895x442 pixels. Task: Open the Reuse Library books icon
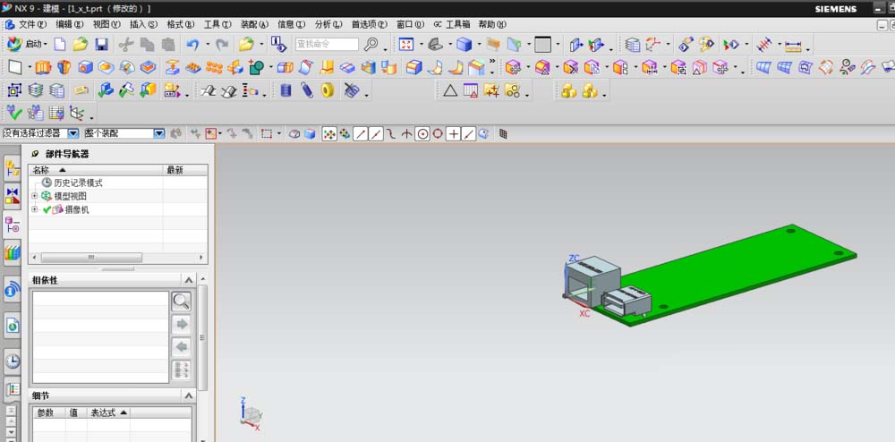(12, 252)
